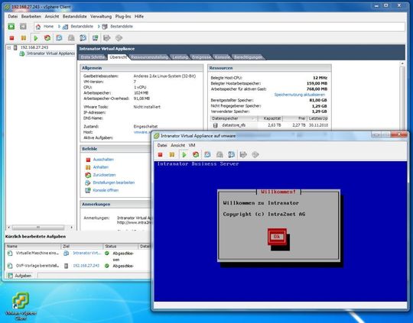
Task: Click the Reset icon in vSphere Client toolbar
Action: point(47,38)
